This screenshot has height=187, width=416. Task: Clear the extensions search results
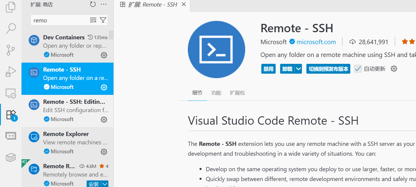[x=93, y=20]
